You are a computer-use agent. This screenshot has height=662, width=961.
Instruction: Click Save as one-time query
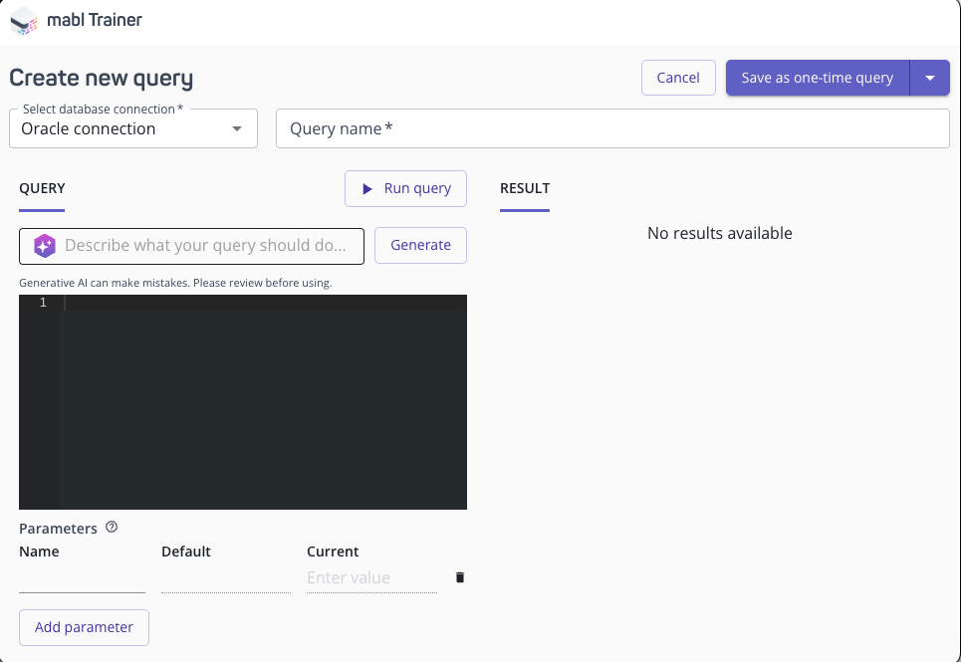click(817, 77)
